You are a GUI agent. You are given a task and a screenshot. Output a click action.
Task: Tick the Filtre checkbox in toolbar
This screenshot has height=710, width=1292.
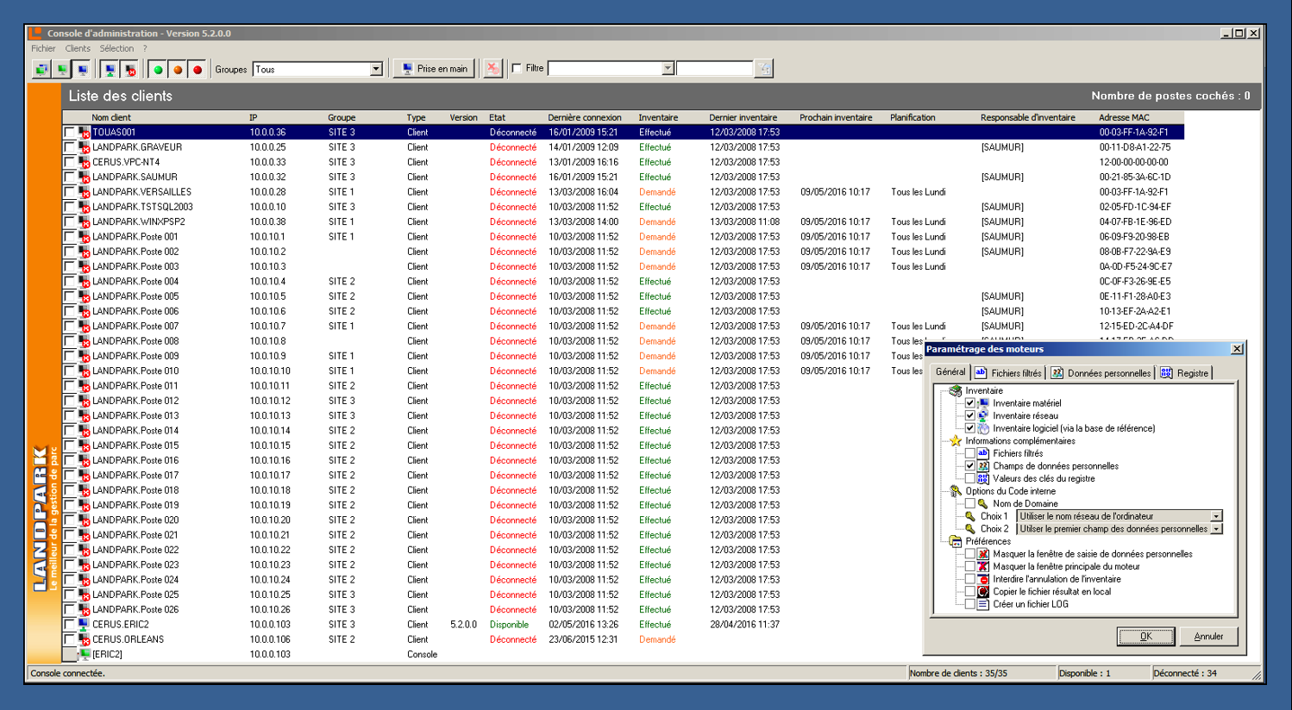(517, 69)
